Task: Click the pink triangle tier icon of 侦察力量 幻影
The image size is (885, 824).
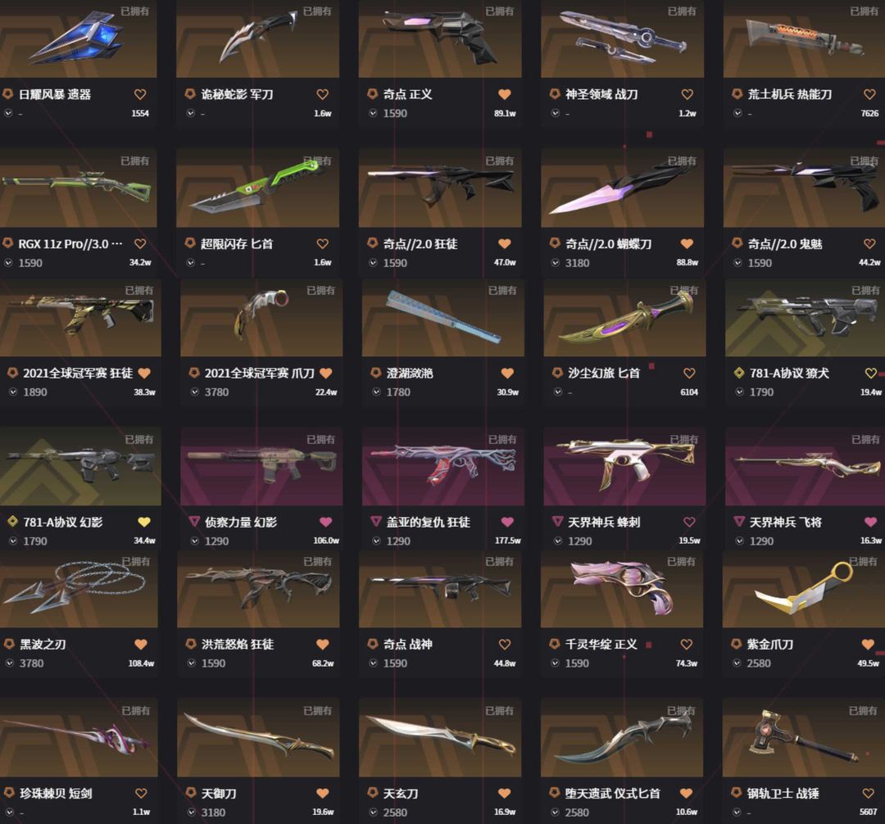Action: (194, 521)
